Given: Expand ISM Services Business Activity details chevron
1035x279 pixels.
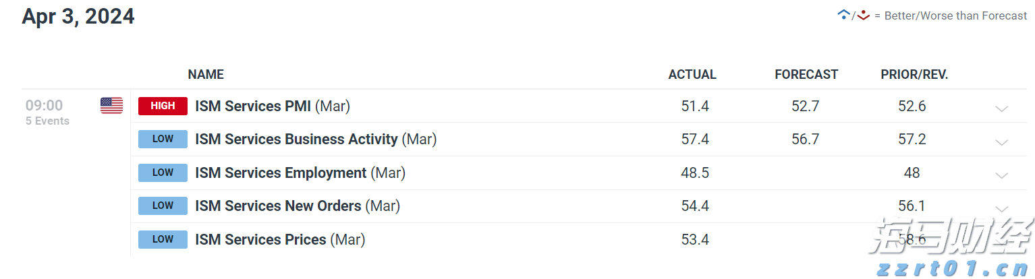Looking at the screenshot, I should (x=1001, y=142).
